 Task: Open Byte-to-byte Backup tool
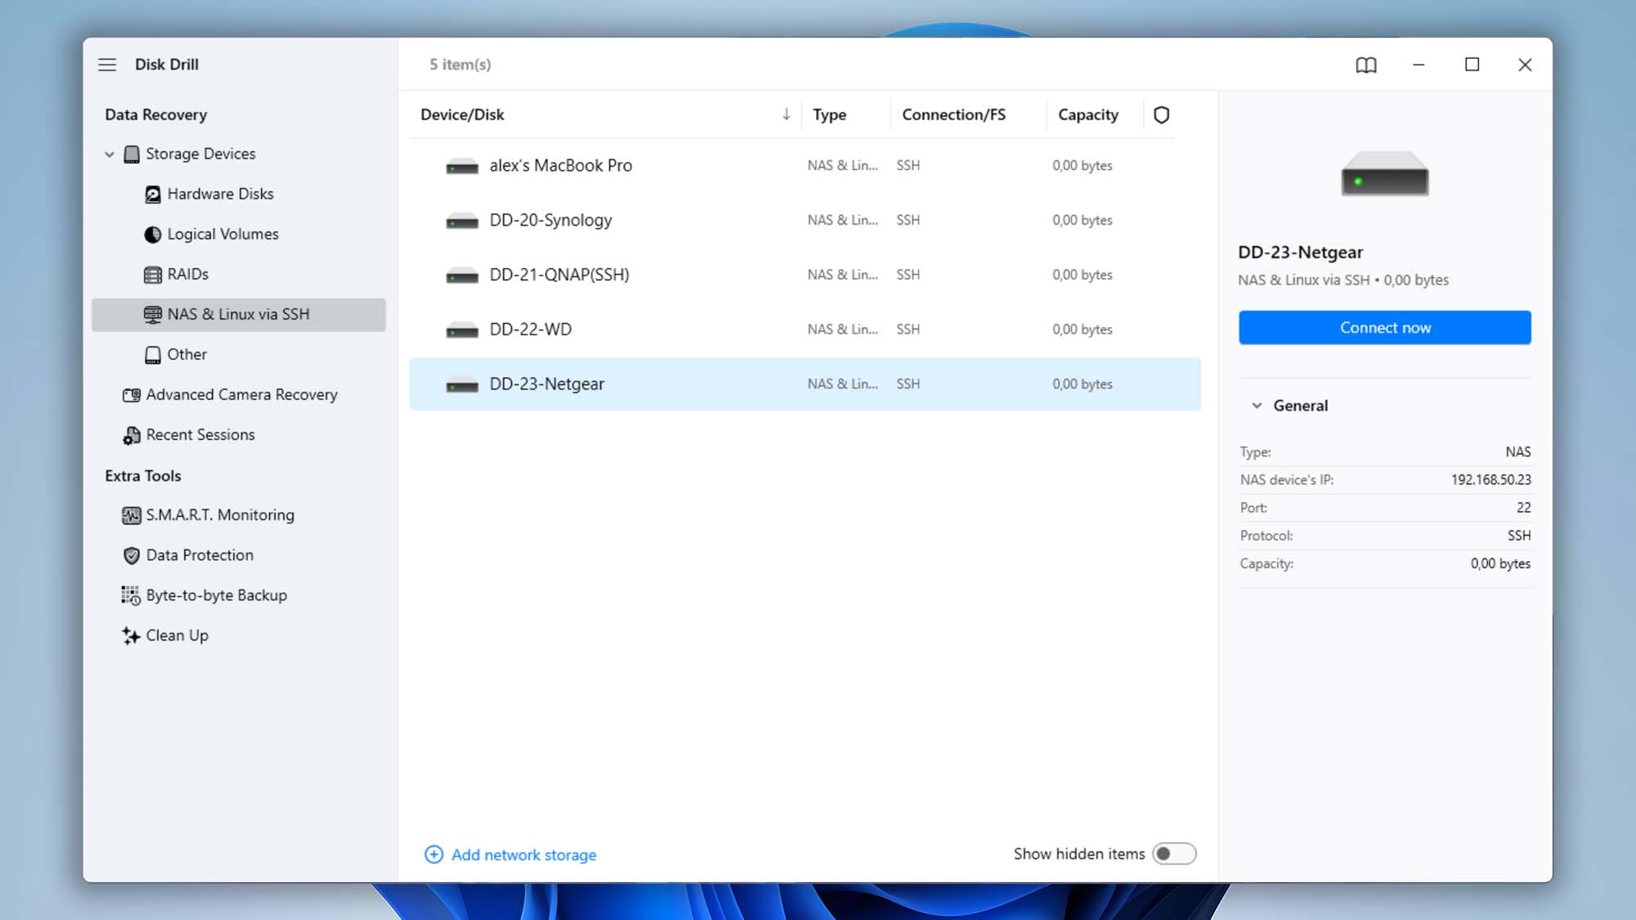point(238,595)
